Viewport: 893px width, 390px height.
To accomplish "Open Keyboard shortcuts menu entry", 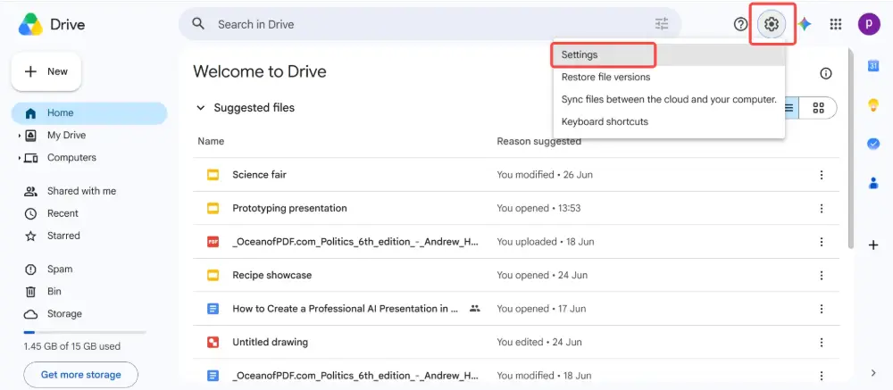I will click(669, 121).
